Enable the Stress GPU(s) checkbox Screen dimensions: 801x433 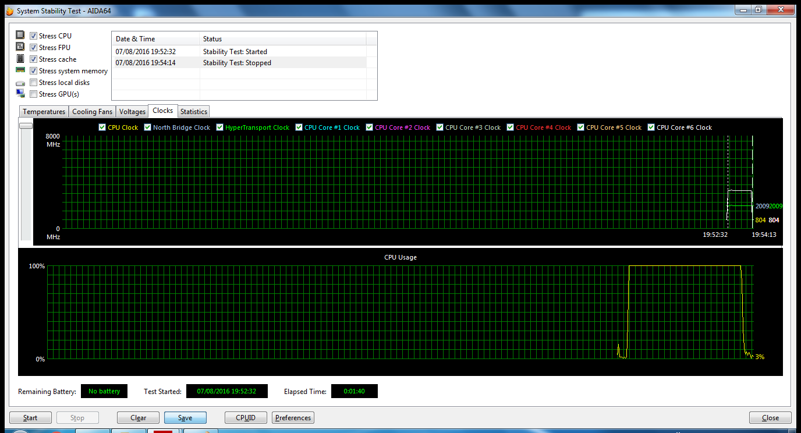point(34,94)
